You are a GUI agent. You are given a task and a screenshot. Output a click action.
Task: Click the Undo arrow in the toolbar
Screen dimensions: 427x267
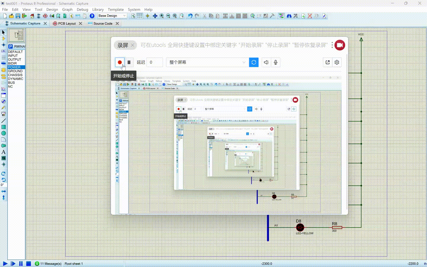point(190,16)
